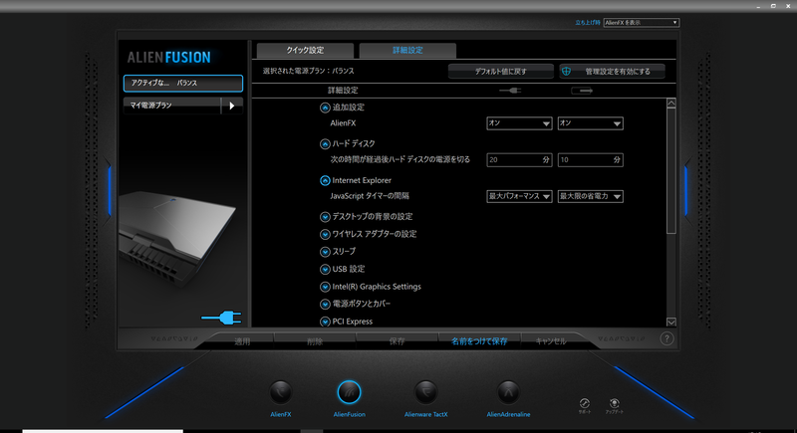Viewport: 797px width, 433px height.
Task: Click the JavaScript タイマーの間隔 label
Action: [x=370, y=196]
